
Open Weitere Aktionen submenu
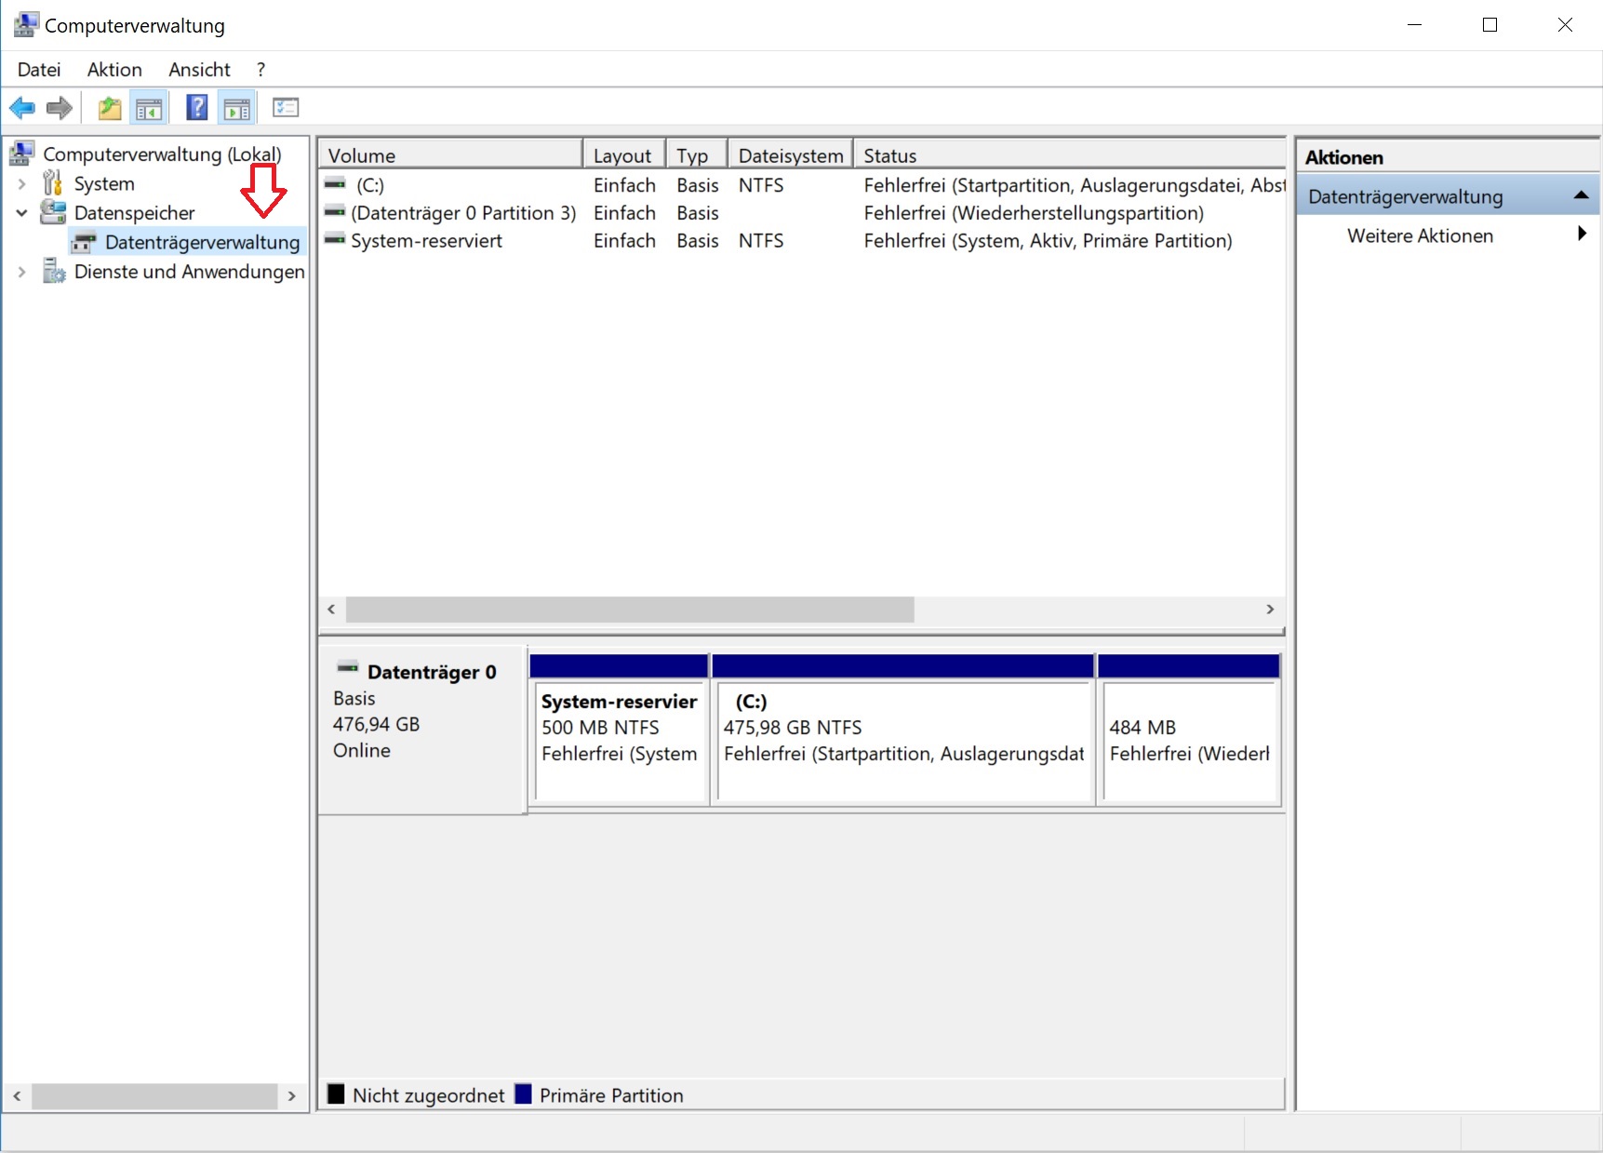point(1420,236)
